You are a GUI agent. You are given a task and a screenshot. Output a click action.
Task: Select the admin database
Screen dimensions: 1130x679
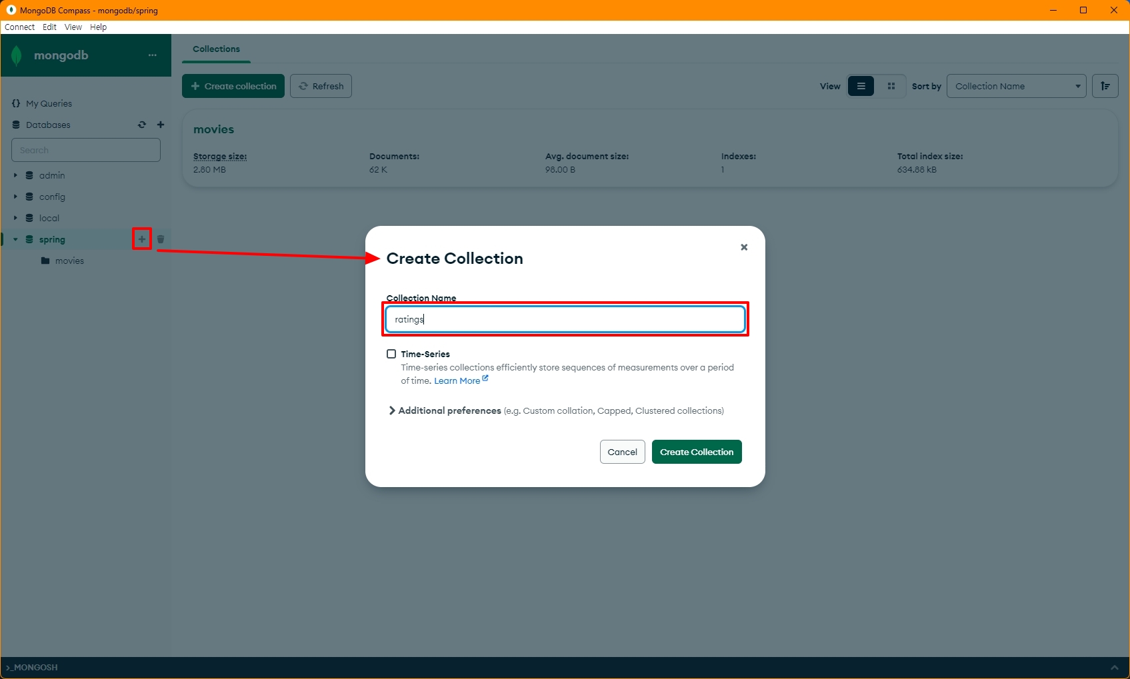(52, 175)
